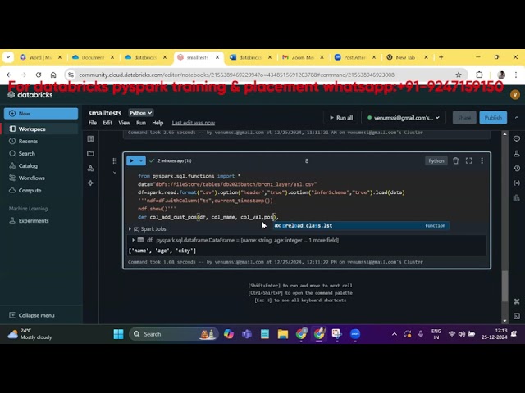The width and height of the screenshot is (525, 393).
Task: Open the cell kebab options menu
Action: [x=482, y=160]
